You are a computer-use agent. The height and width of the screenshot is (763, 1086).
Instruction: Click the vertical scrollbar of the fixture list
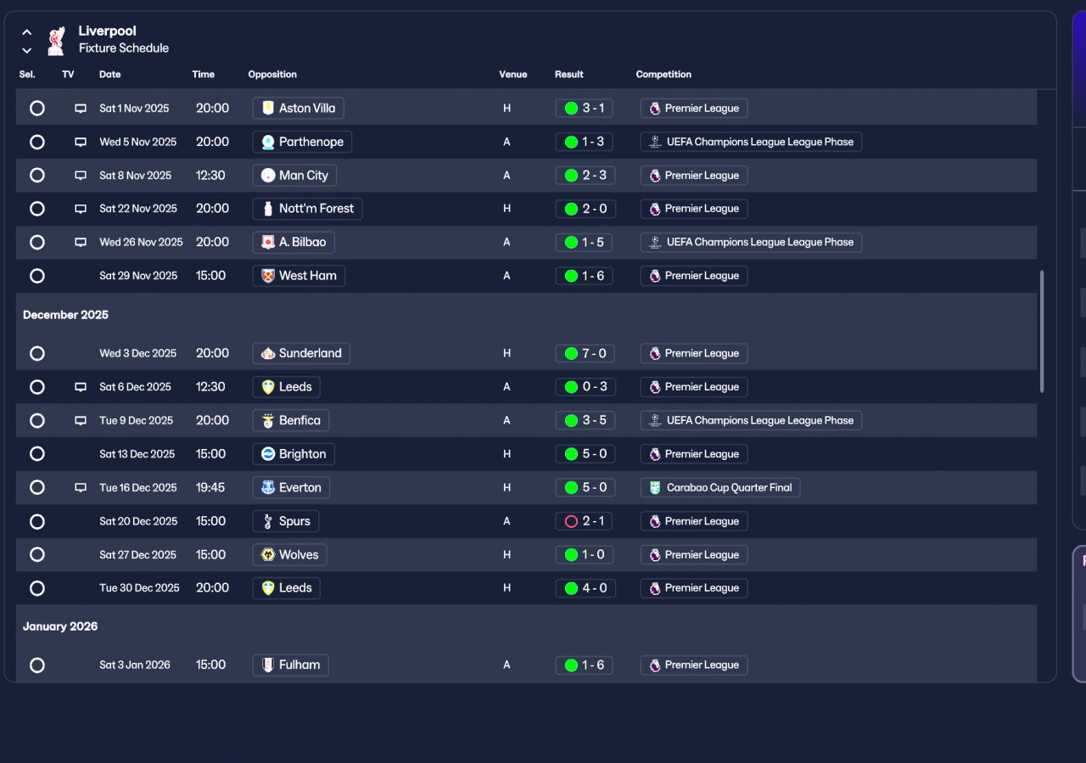(1042, 332)
